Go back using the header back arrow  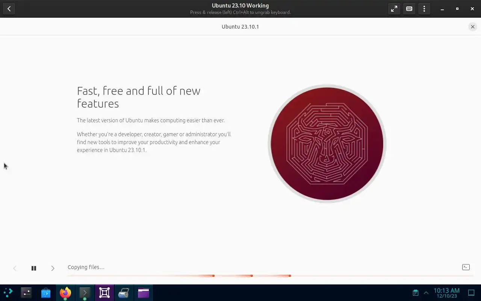click(9, 9)
